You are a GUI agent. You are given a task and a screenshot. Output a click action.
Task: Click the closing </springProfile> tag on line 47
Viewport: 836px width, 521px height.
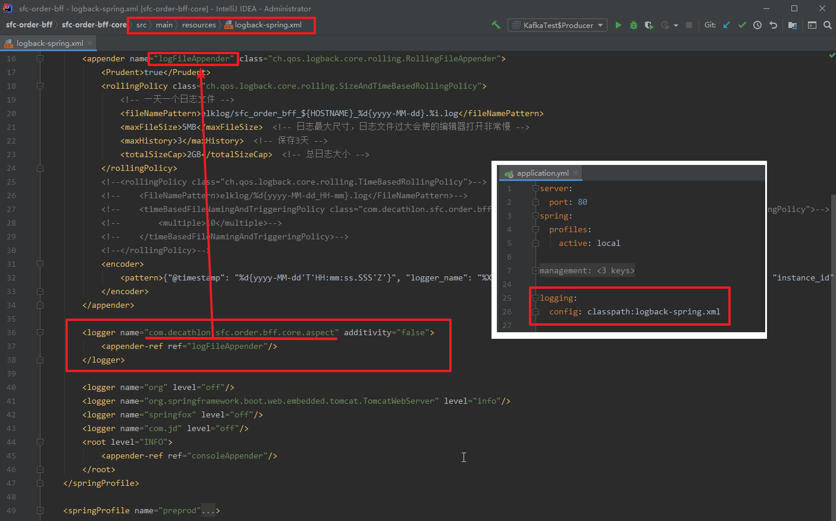click(101, 483)
